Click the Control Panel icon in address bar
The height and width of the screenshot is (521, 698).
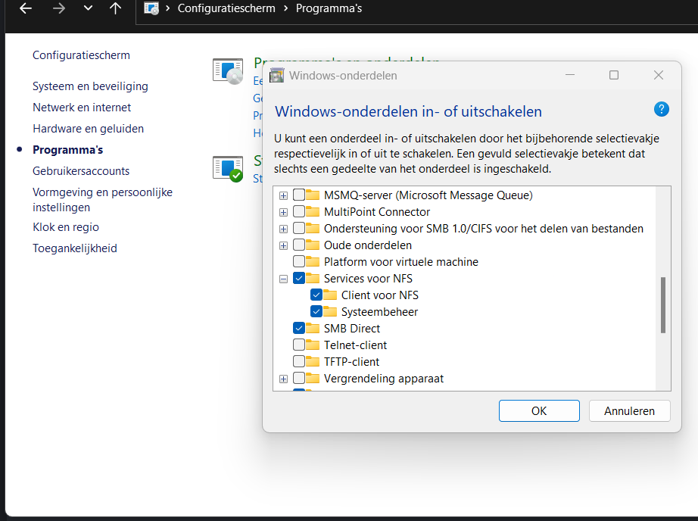[151, 8]
